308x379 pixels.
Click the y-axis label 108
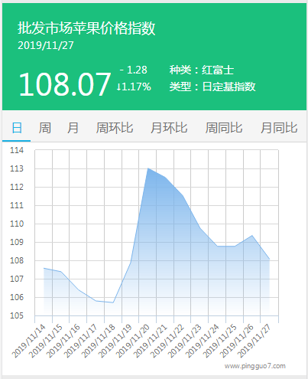pyautogui.click(x=17, y=260)
